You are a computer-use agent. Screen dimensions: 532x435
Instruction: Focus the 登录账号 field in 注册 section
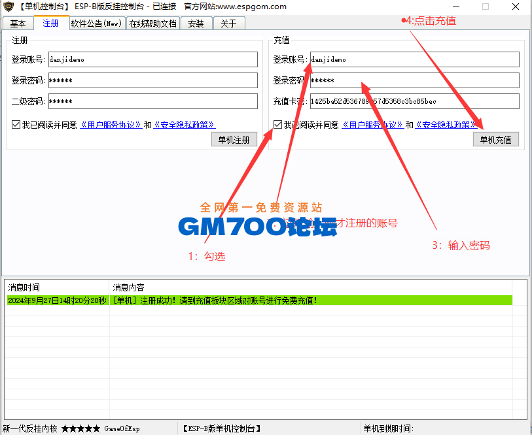(x=152, y=59)
